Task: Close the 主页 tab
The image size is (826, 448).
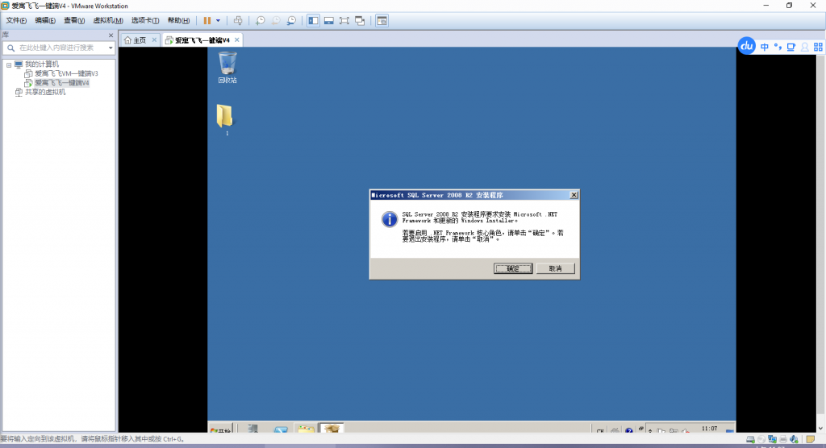Action: click(154, 39)
